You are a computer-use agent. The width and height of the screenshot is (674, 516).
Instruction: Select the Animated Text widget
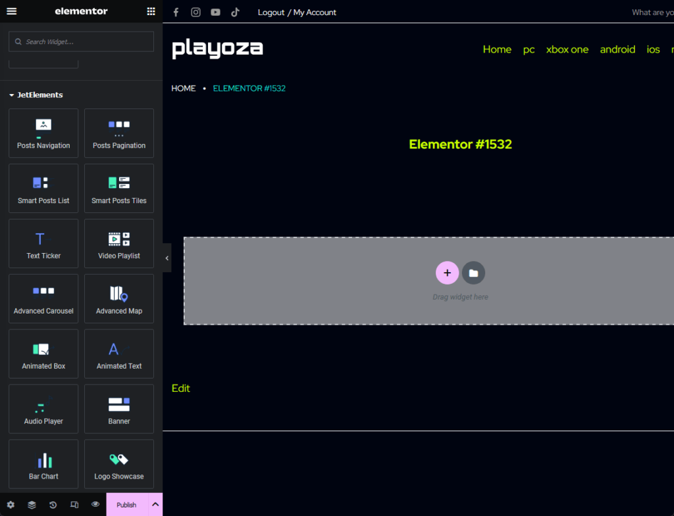(x=119, y=354)
